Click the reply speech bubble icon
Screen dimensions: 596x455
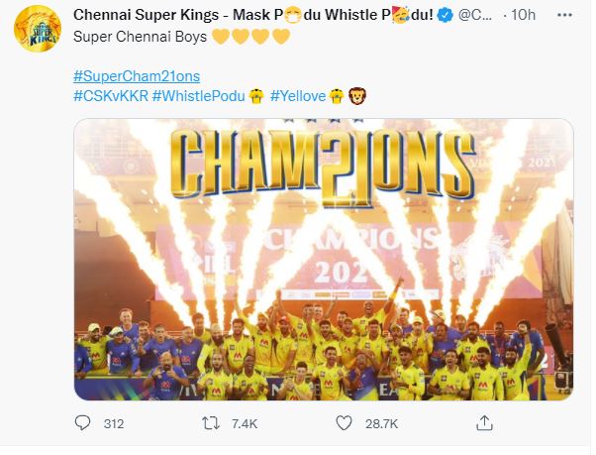point(83,423)
